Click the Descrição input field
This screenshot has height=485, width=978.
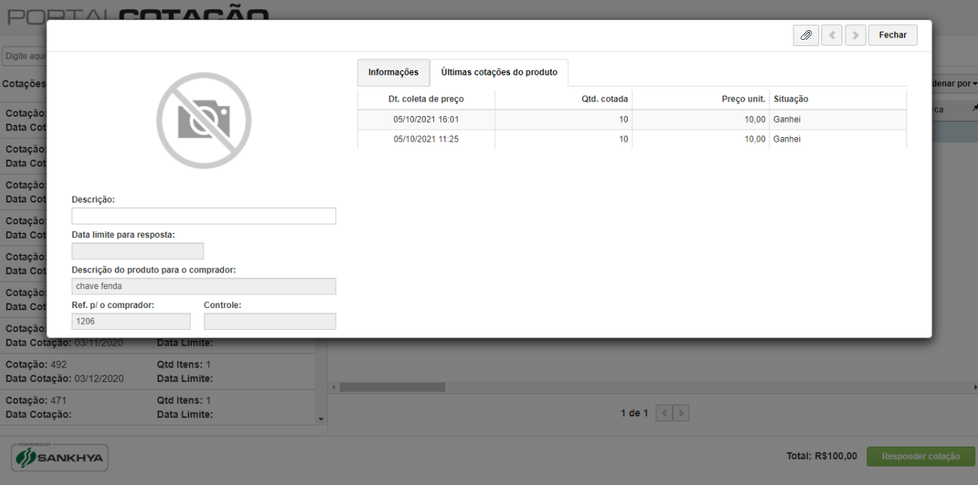click(203, 216)
